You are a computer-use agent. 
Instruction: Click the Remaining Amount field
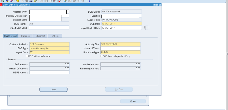120,68
